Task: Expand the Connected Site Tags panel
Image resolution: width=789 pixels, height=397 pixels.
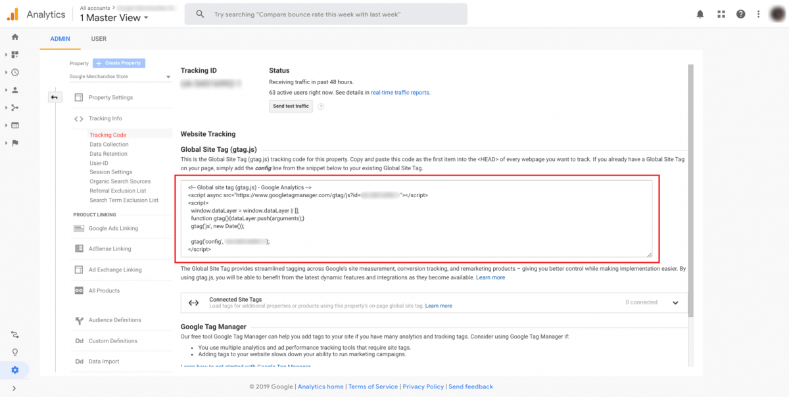Action: click(675, 302)
